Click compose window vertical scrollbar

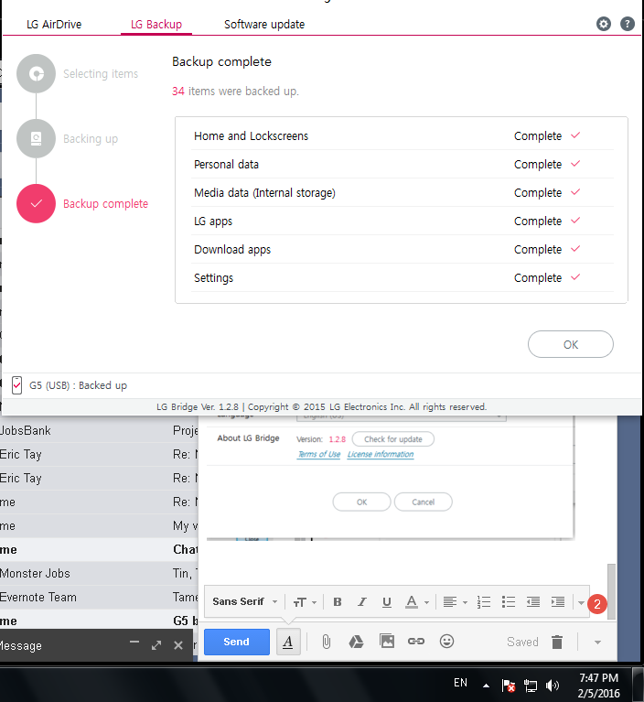611,591
